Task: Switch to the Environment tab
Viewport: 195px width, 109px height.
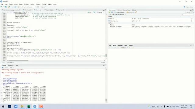Action: point(112,10)
